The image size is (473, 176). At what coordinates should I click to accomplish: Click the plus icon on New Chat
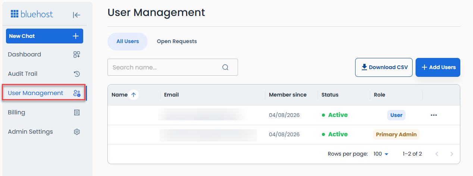click(75, 36)
